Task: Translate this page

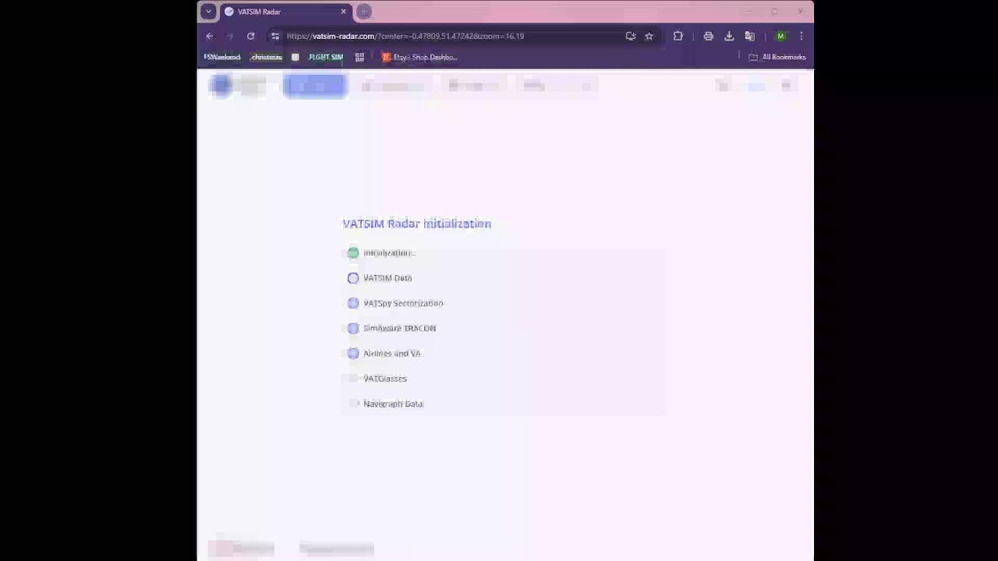Action: click(x=750, y=36)
